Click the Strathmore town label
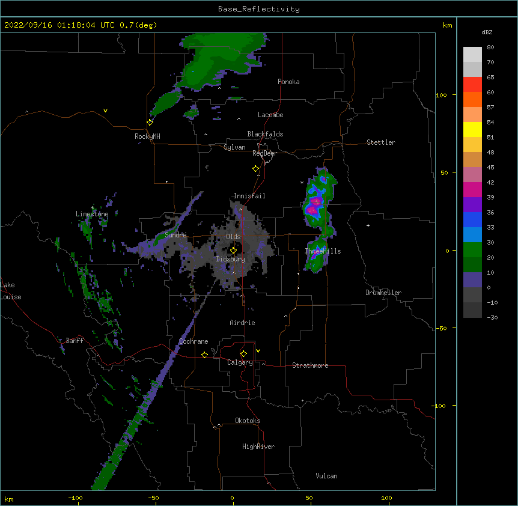 [x=310, y=365]
